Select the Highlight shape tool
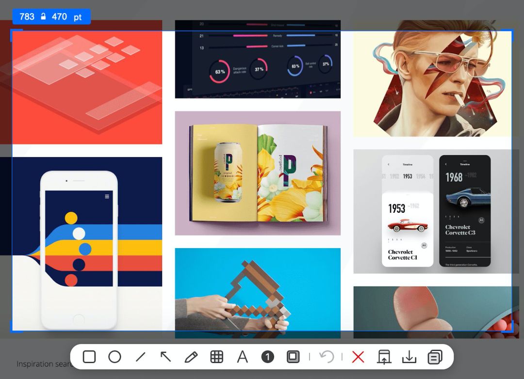Screen dimensions: 524x379 coord(293,356)
